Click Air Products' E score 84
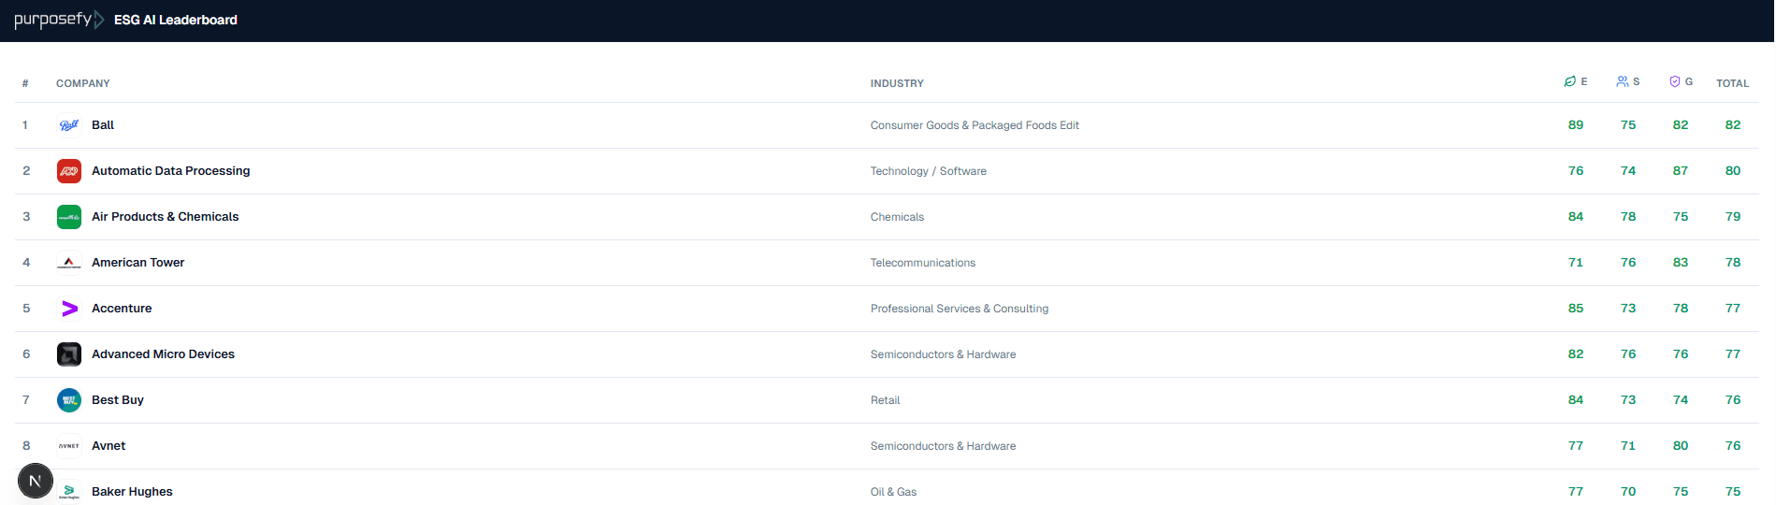 [x=1576, y=217]
